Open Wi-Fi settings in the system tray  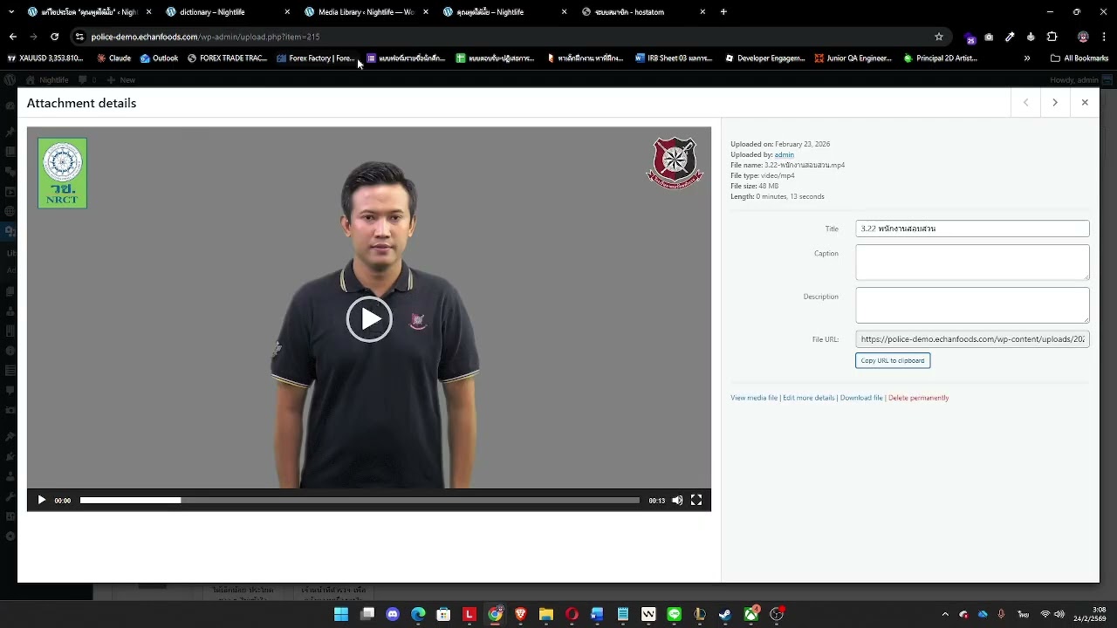coord(1045,615)
